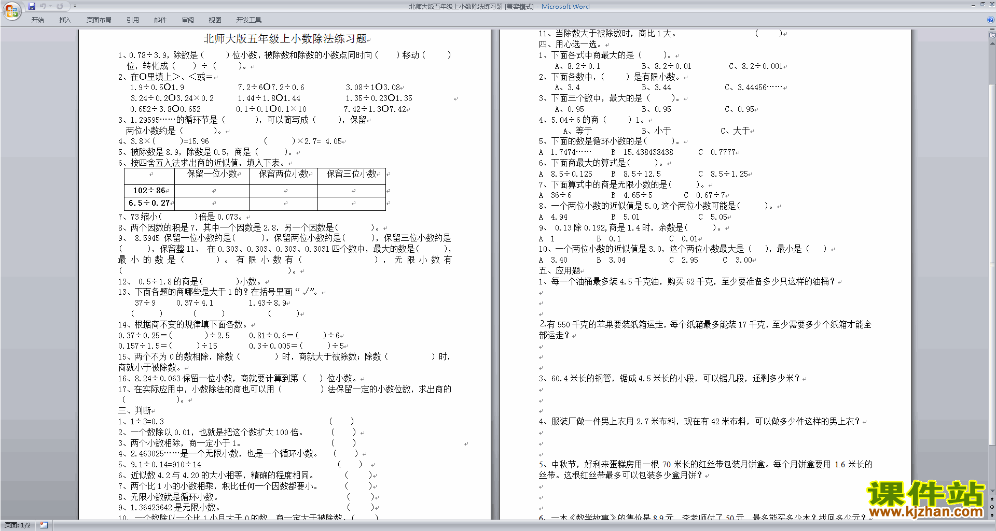Click option C、3.44456……
Image resolution: width=996 pixels, height=531 pixels.
click(753, 88)
